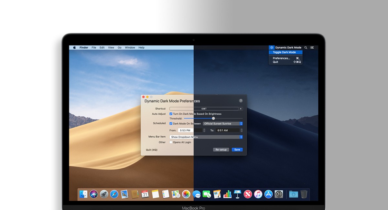
Task: Uncheck Dark Mode On Between checkbox
Action: pyautogui.click(x=171, y=124)
